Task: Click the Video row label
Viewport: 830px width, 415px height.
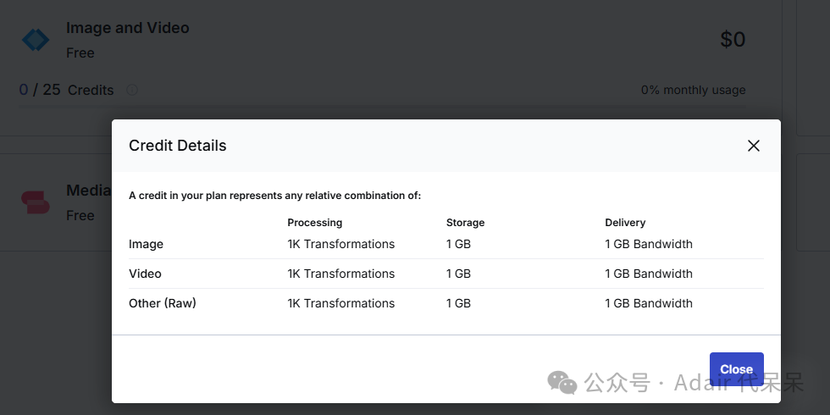Action: 145,274
